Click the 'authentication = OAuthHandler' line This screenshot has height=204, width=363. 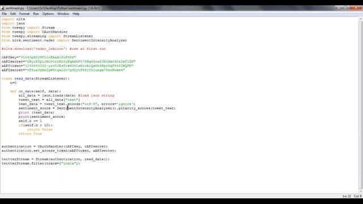[x=54, y=146]
